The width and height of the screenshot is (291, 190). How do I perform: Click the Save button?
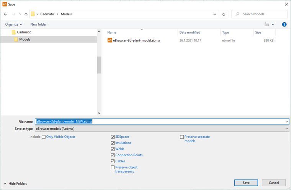click(x=246, y=183)
